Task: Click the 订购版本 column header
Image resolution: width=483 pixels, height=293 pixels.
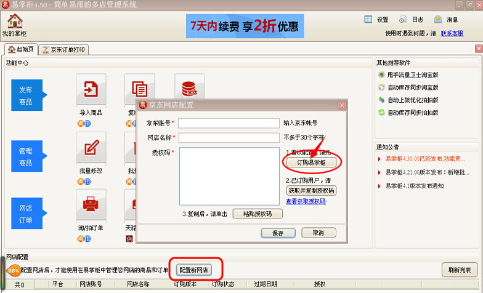Action: pyautogui.click(x=185, y=284)
